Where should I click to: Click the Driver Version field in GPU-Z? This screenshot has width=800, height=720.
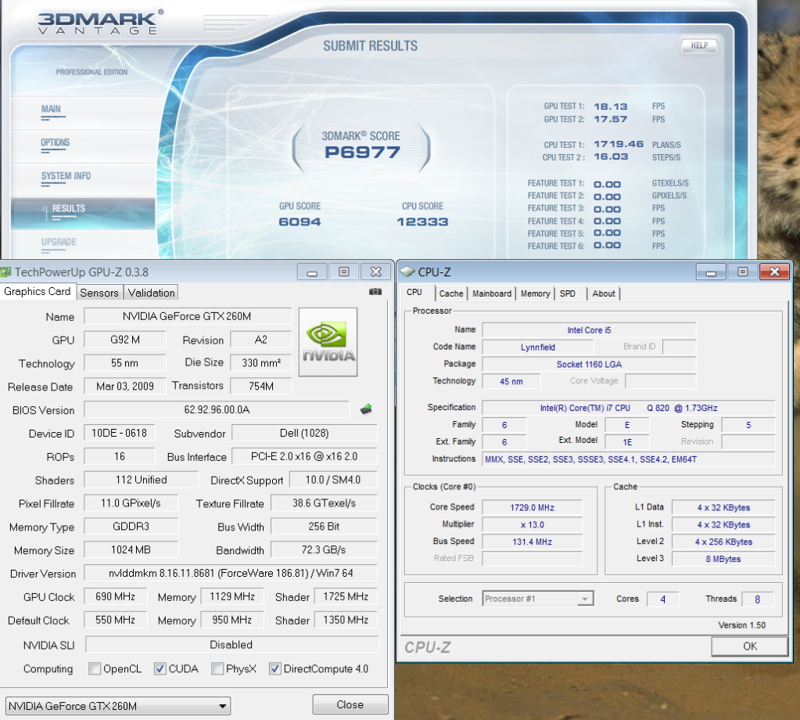(231, 573)
